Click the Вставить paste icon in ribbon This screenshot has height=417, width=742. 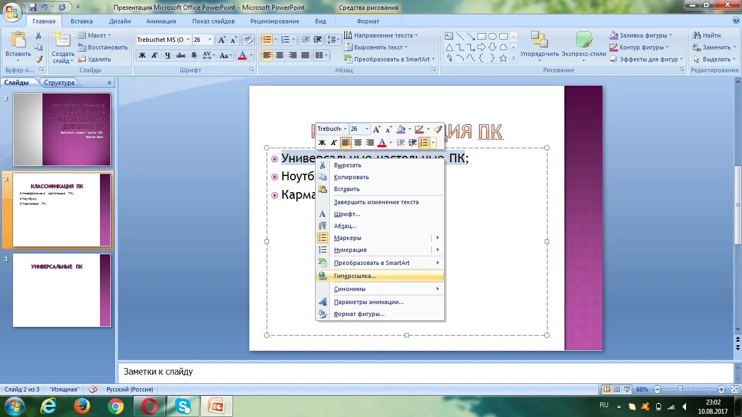point(18,41)
